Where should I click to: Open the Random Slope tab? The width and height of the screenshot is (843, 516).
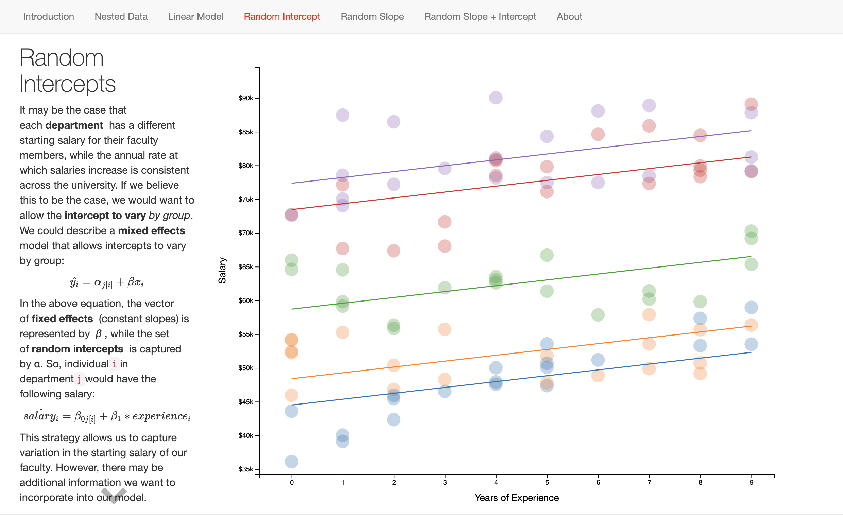click(x=372, y=16)
